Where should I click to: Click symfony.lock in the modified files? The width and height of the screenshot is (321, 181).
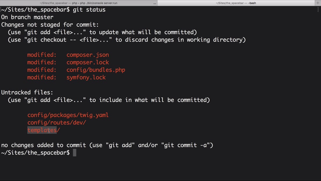pyautogui.click(x=86, y=77)
